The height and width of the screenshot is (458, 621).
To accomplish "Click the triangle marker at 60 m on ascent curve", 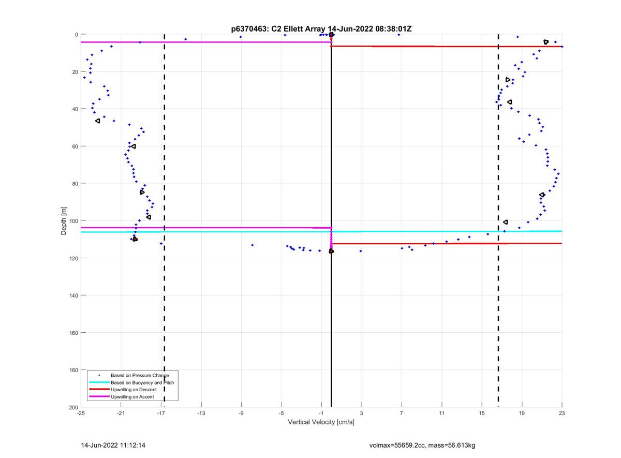I will (x=134, y=146).
